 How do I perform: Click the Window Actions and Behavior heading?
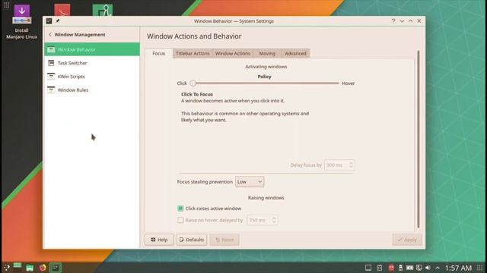(194, 36)
